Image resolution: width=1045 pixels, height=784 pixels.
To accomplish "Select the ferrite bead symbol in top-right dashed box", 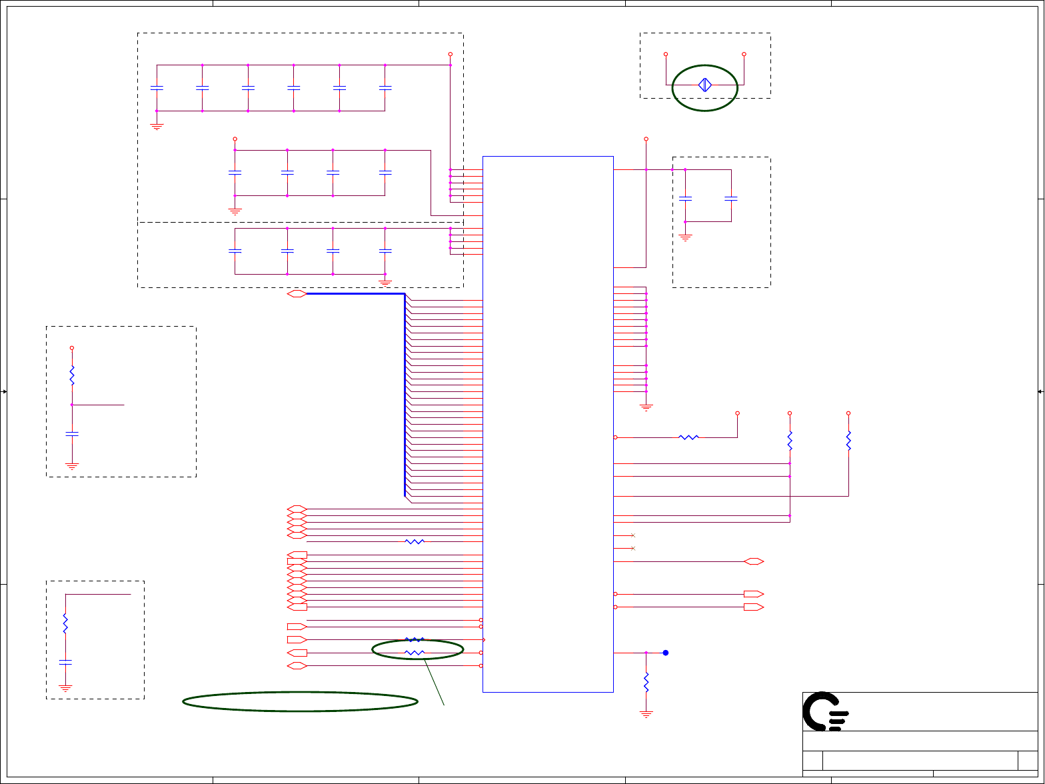I will tap(705, 85).
